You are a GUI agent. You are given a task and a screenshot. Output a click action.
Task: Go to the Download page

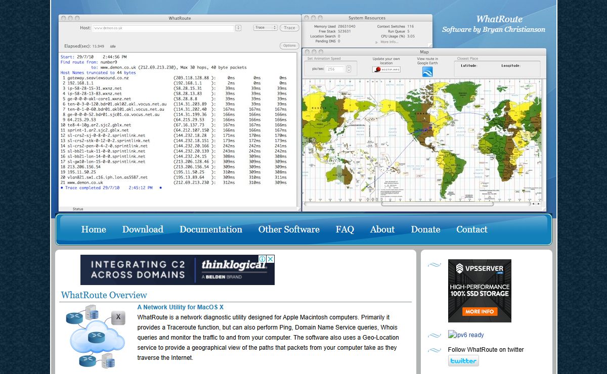tap(143, 229)
